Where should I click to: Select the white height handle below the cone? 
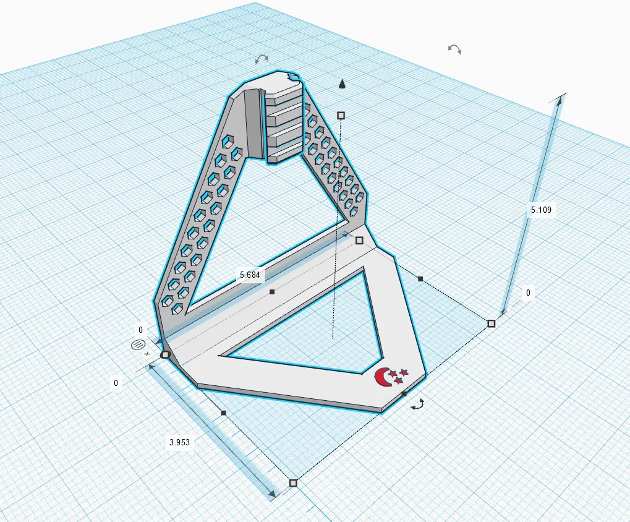(x=341, y=116)
